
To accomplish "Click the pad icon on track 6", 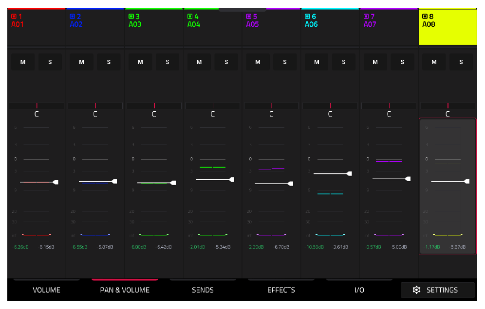I will tap(307, 17).
